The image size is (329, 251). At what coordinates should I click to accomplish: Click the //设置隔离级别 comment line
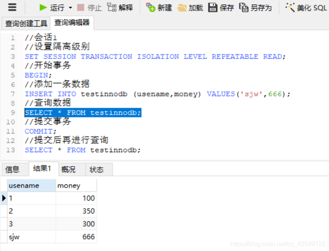point(57,47)
